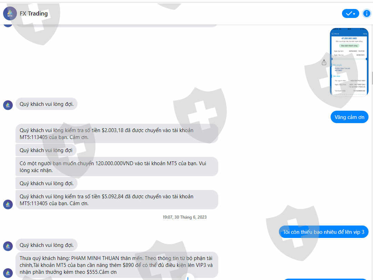Click avatar next to $5.092,84 message
This screenshot has height=280, width=373.
[x=8, y=204]
